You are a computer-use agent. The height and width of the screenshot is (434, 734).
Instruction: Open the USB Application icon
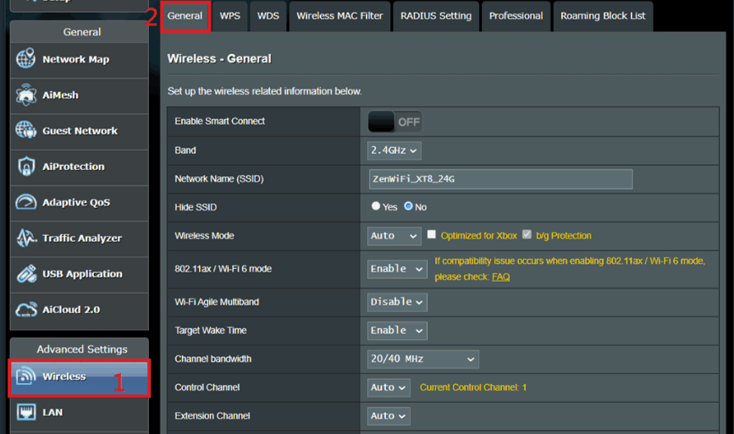click(26, 274)
